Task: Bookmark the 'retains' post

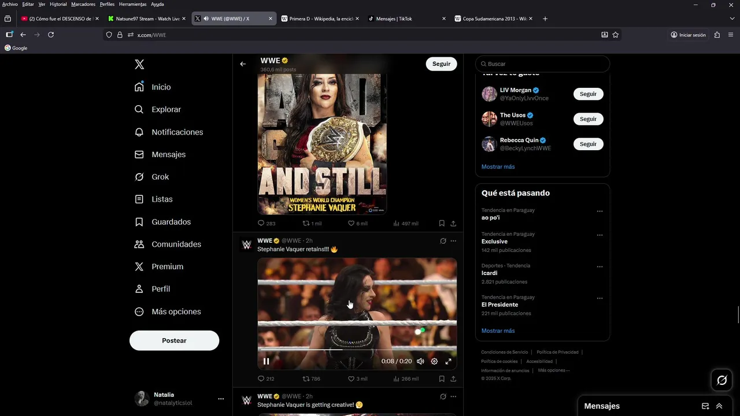Action: pyautogui.click(x=442, y=379)
